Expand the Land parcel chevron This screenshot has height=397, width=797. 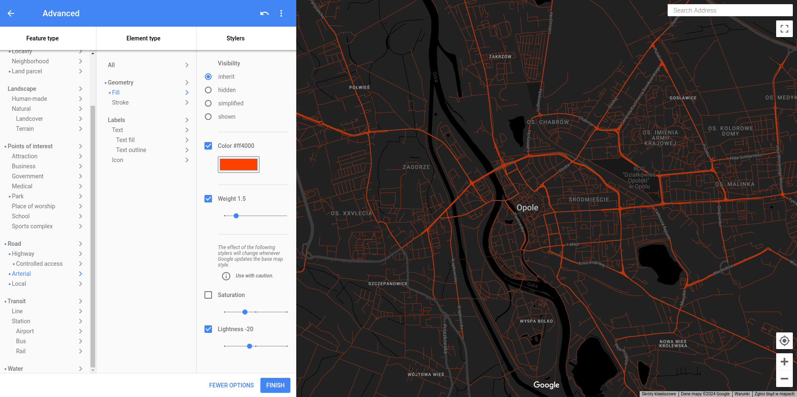tap(81, 71)
